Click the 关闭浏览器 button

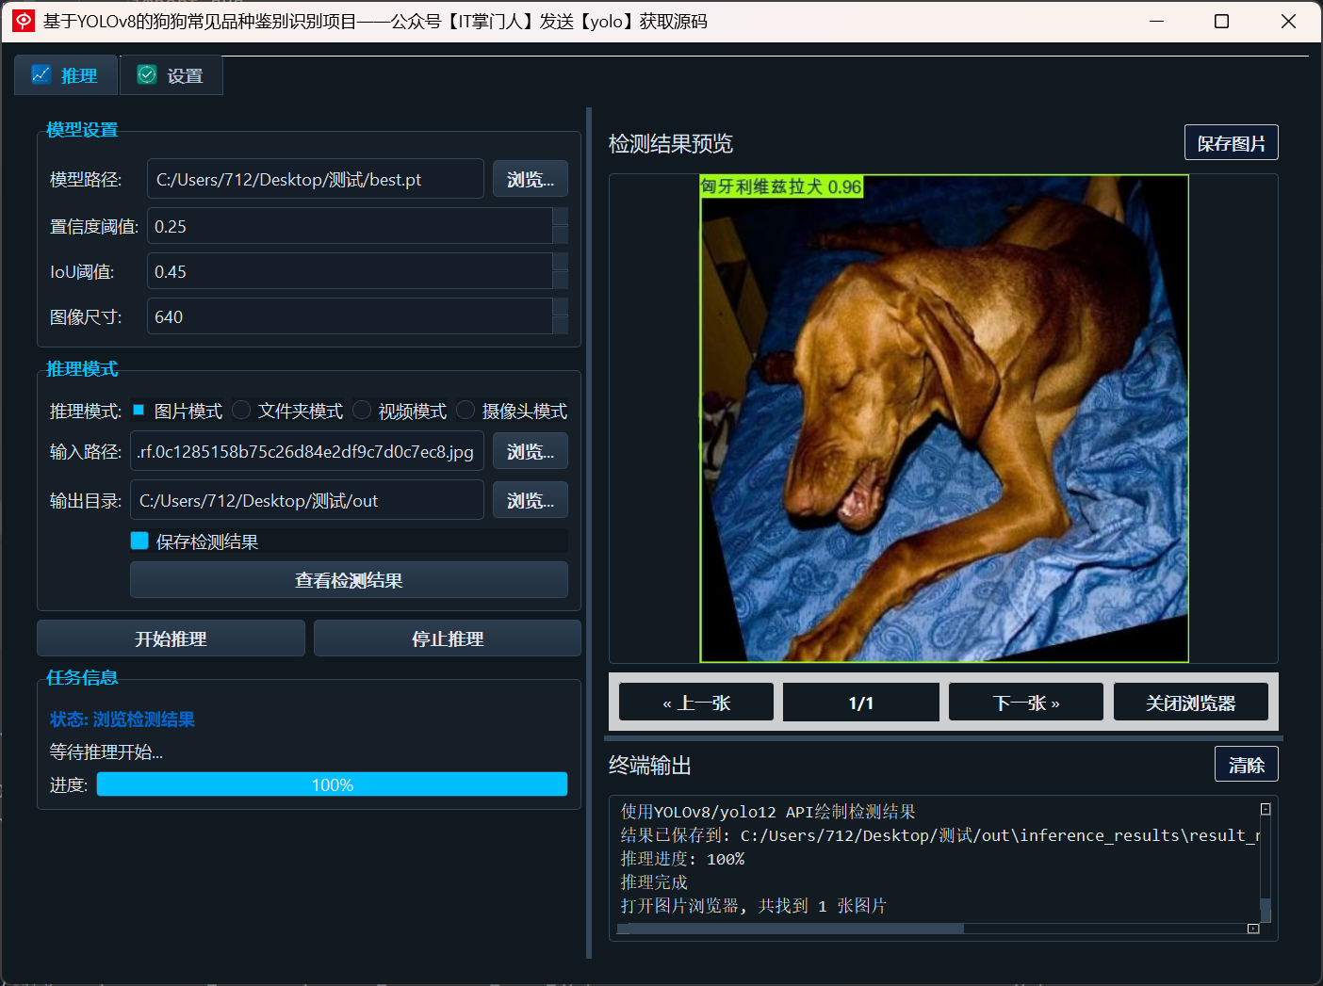pos(1191,703)
